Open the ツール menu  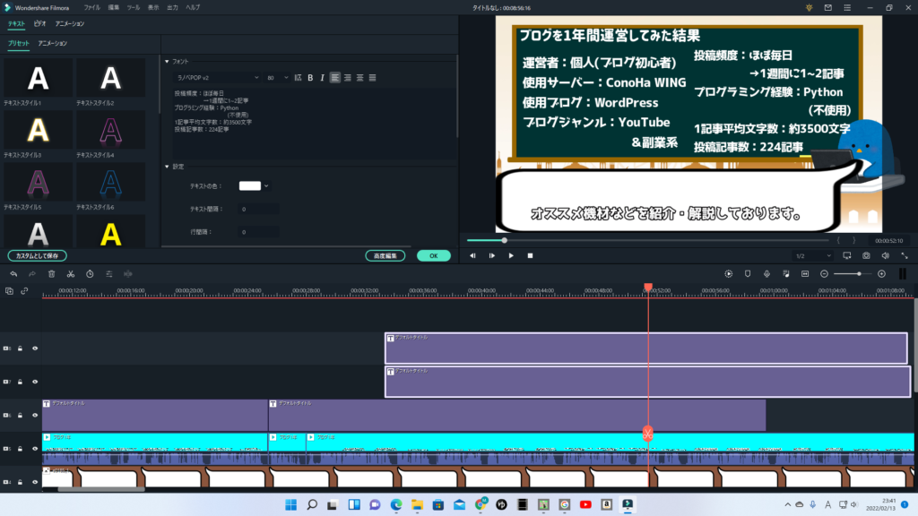(x=134, y=7)
